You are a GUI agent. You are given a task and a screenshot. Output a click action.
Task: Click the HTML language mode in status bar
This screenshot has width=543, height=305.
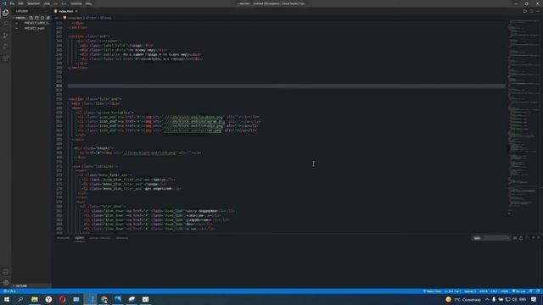[505, 291]
